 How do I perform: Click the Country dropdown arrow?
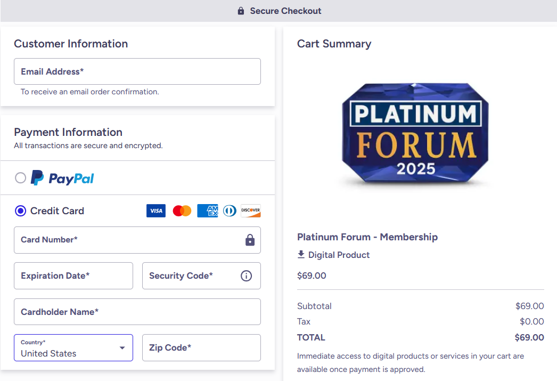pyautogui.click(x=122, y=348)
